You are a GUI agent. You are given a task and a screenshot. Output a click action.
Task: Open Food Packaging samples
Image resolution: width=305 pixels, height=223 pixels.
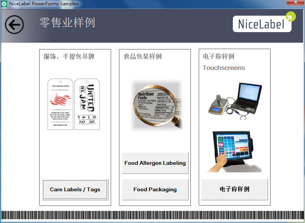pos(155,189)
